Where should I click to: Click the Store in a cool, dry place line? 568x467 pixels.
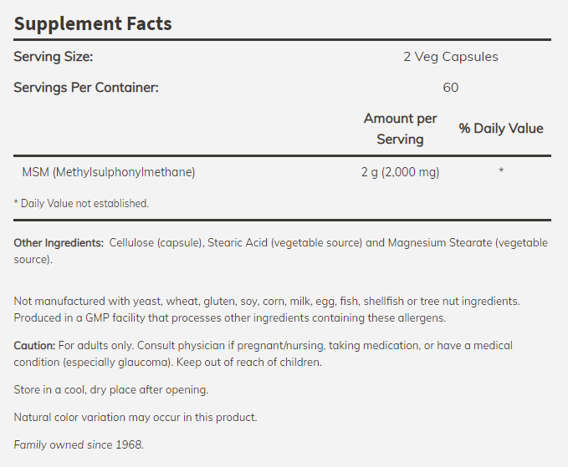tap(111, 389)
